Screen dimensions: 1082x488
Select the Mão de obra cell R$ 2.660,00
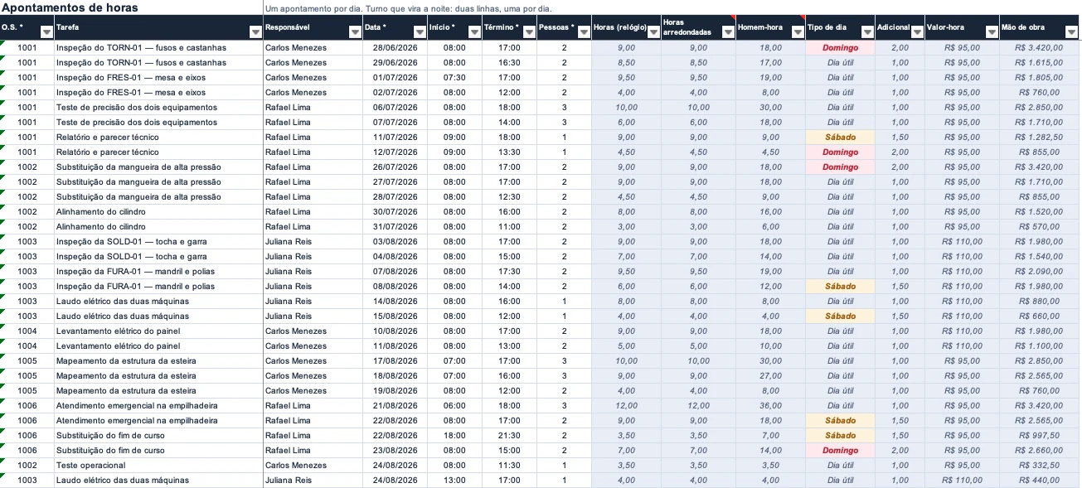pos(1041,451)
